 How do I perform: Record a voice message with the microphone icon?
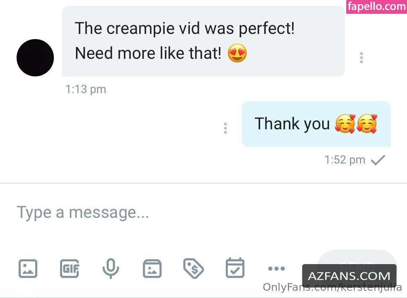[111, 268]
